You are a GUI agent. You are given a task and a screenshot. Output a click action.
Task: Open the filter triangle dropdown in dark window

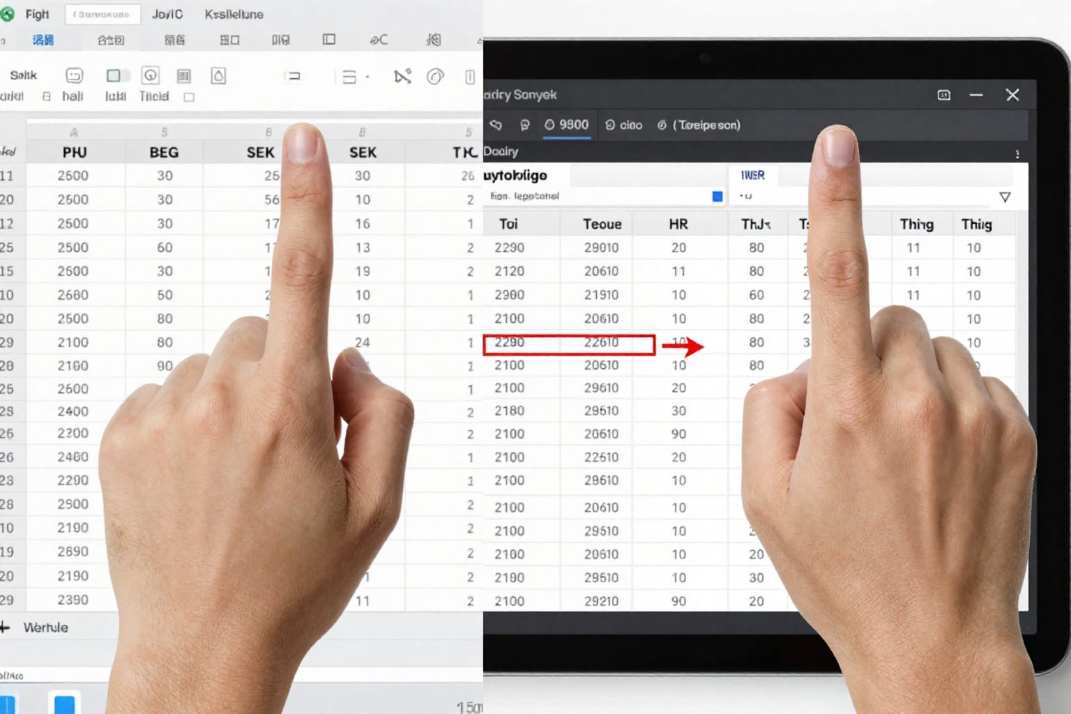coord(1005,197)
